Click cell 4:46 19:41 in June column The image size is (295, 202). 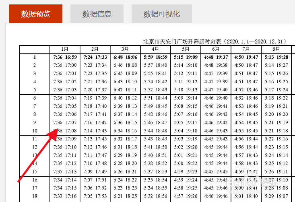click(216, 106)
